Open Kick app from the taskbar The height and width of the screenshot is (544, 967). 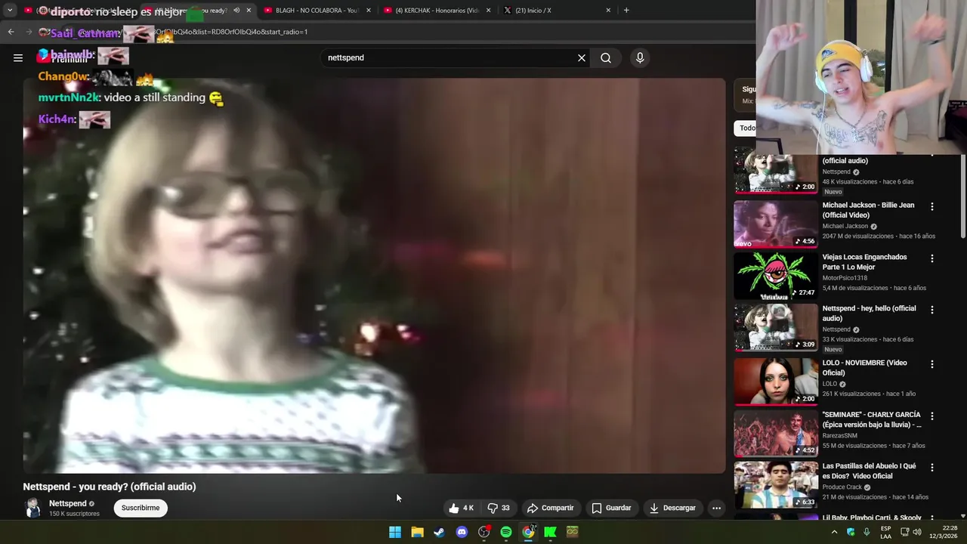[x=550, y=532]
